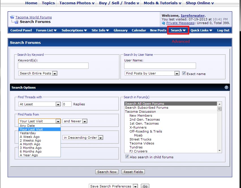The width and height of the screenshot is (241, 188).
Task: Click the Search Now button
Action: click(x=107, y=172)
